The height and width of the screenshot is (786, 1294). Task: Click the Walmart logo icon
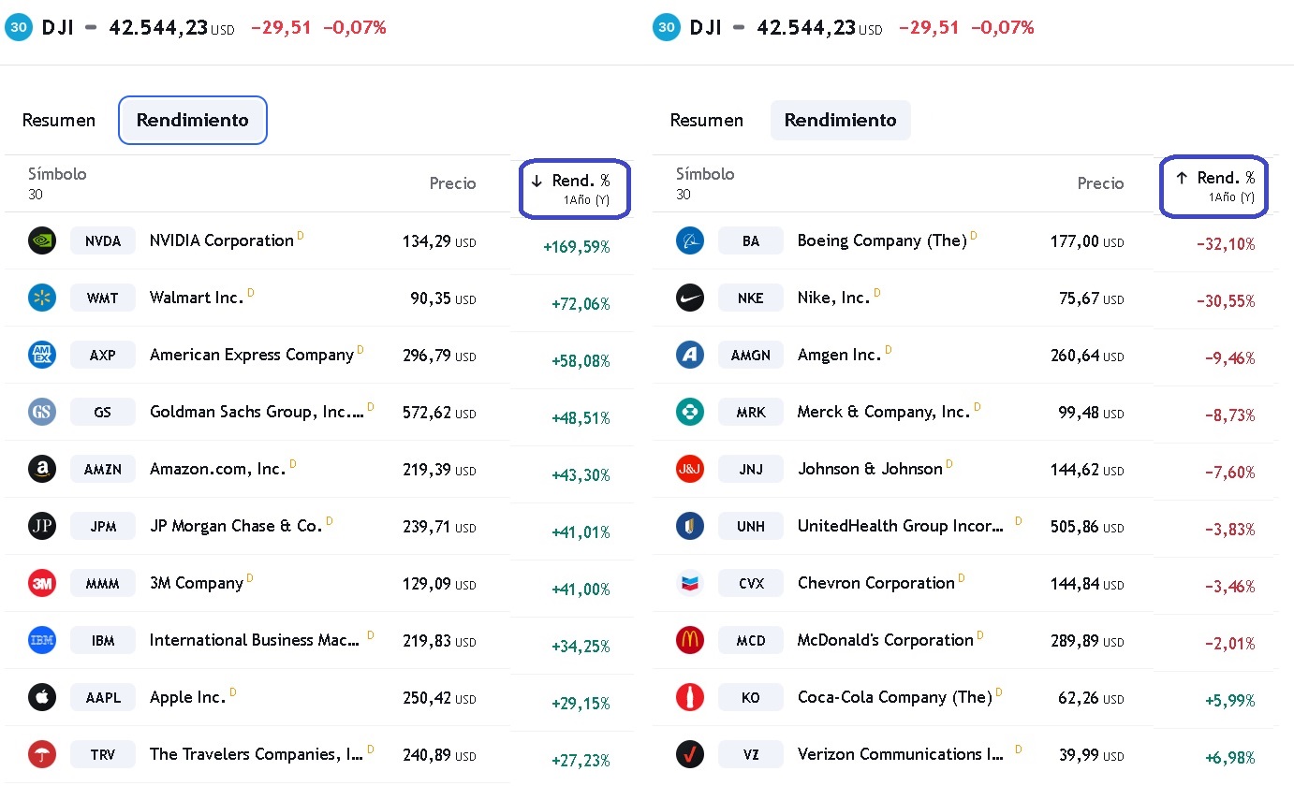42,298
